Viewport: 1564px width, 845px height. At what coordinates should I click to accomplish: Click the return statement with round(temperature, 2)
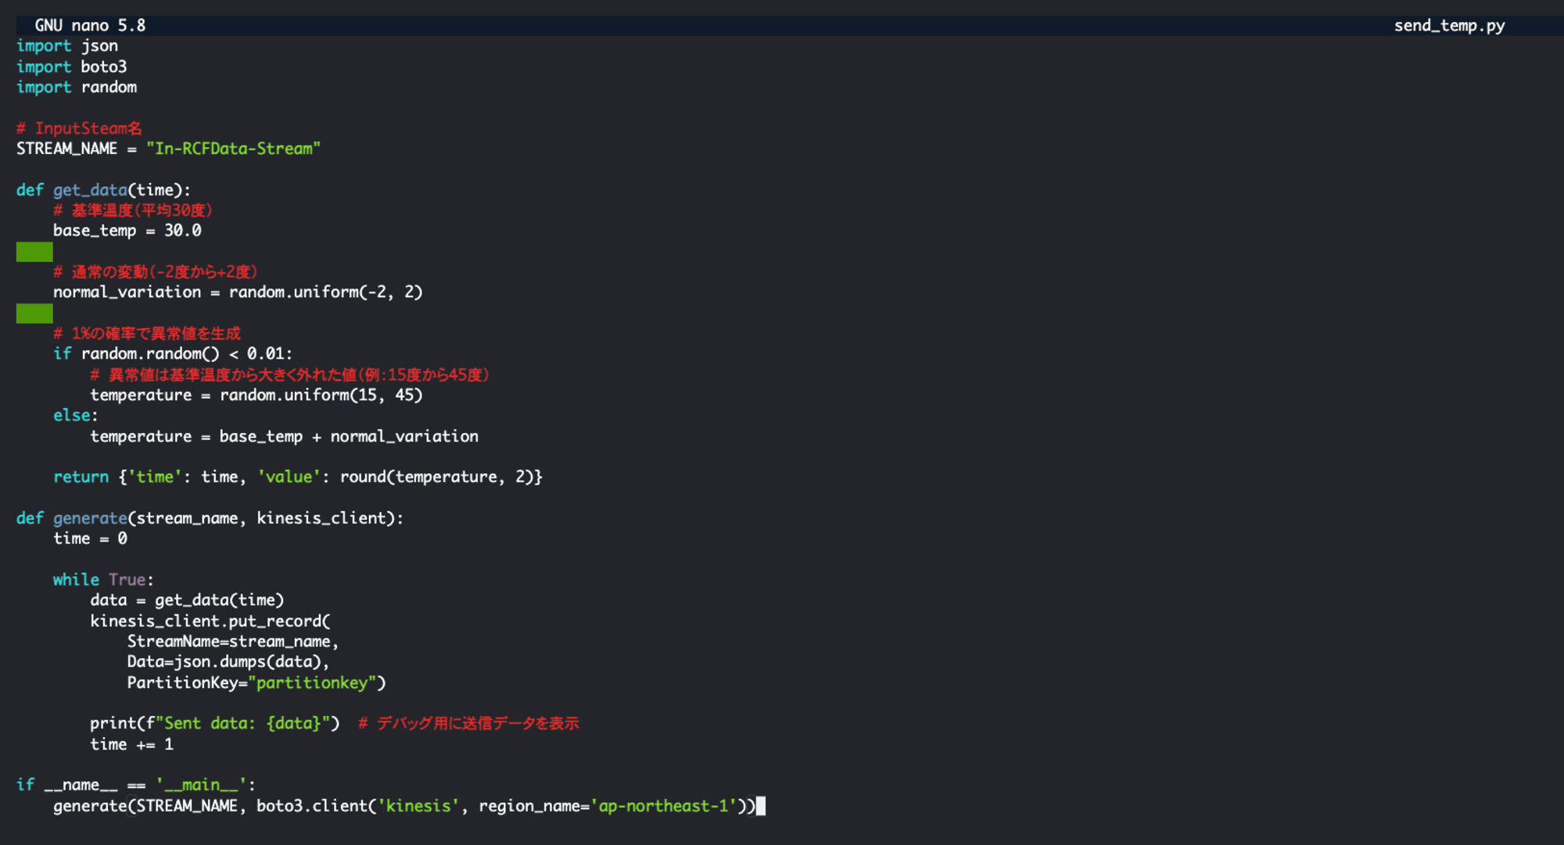[298, 477]
